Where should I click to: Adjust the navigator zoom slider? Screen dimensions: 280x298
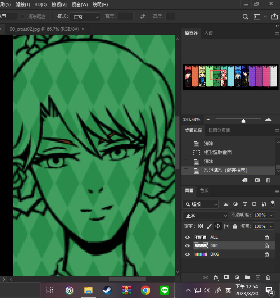tap(243, 121)
